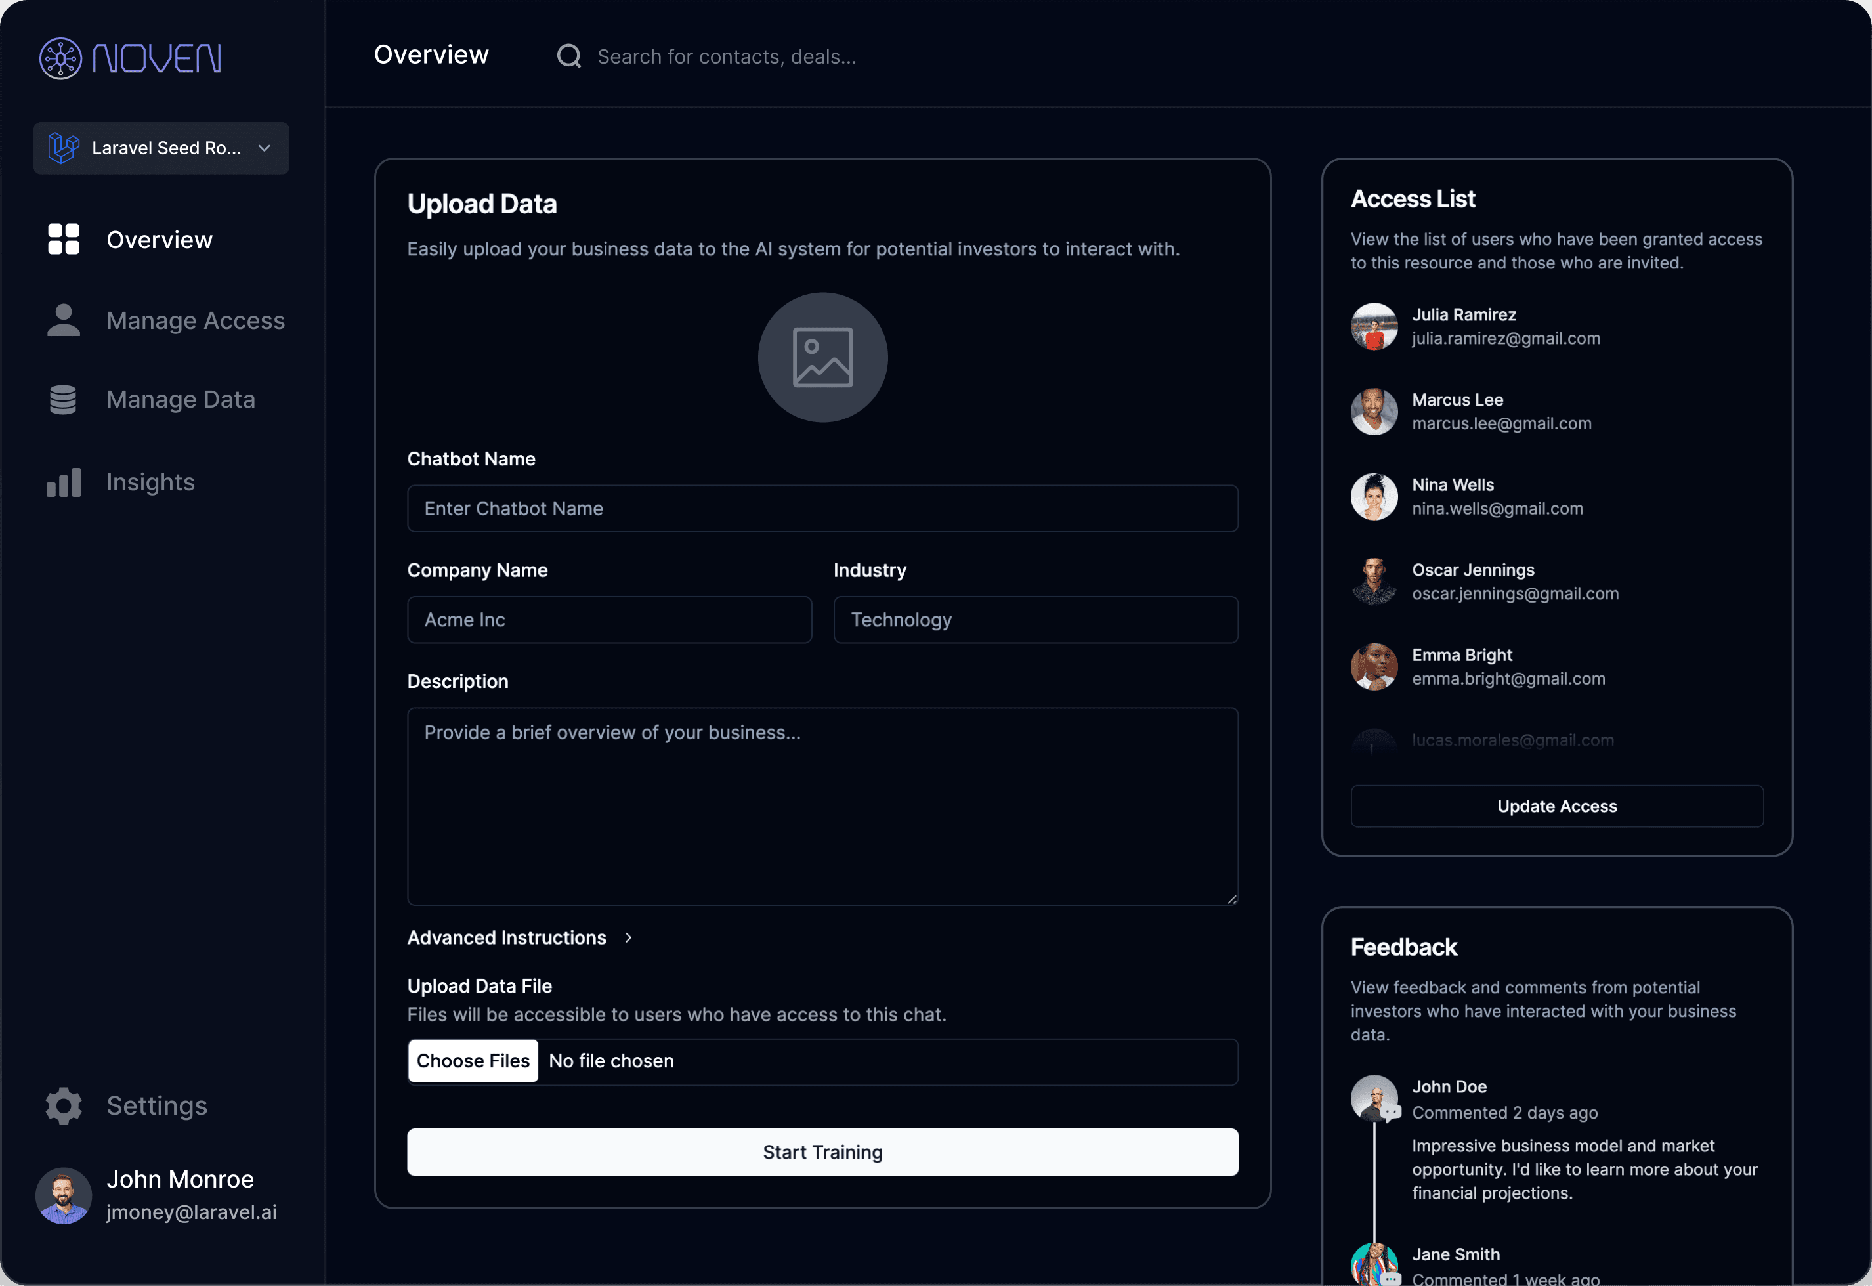Open the Insights menu item
The width and height of the screenshot is (1872, 1286).
[x=150, y=482]
